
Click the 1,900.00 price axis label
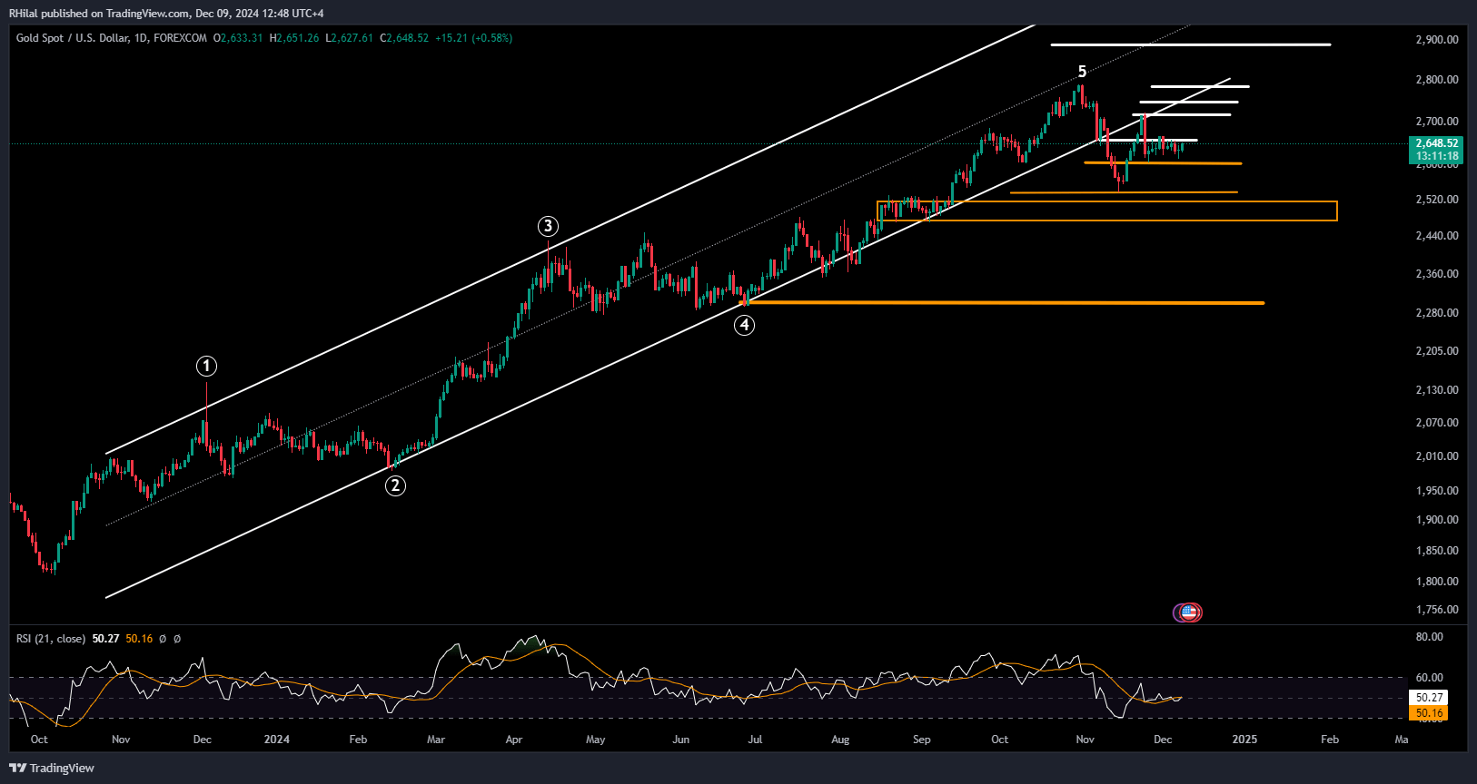point(1437,520)
